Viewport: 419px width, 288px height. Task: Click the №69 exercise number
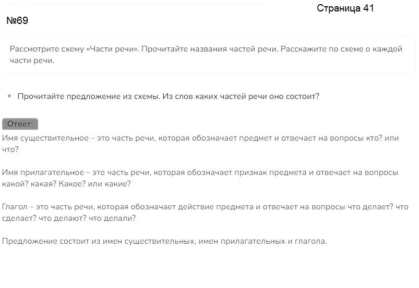(x=17, y=20)
